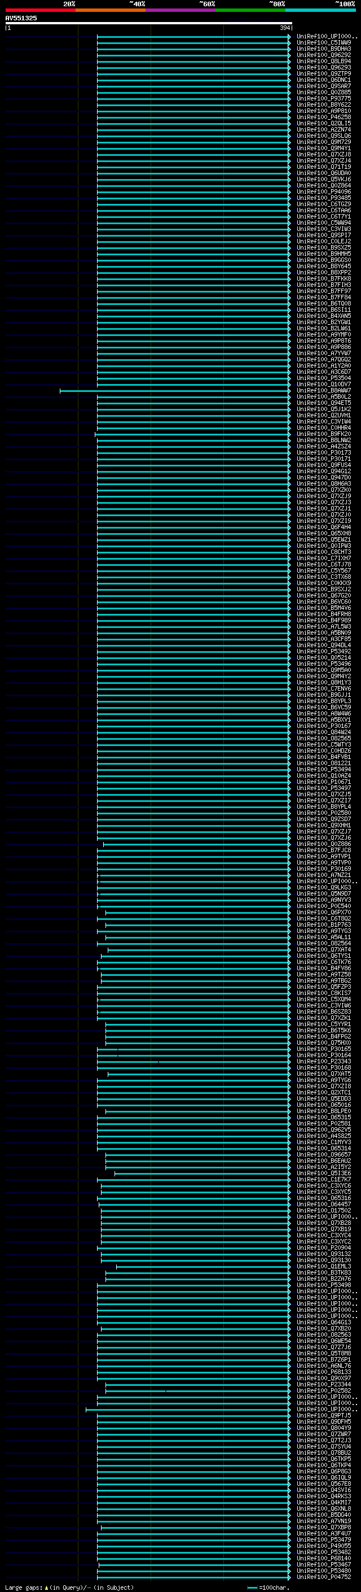
Task: Select UniRef100_B8Y622 in the hit list
Action: pos(323,104)
